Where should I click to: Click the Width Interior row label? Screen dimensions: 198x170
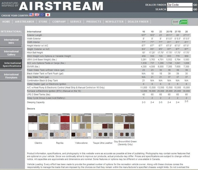point(33,42)
